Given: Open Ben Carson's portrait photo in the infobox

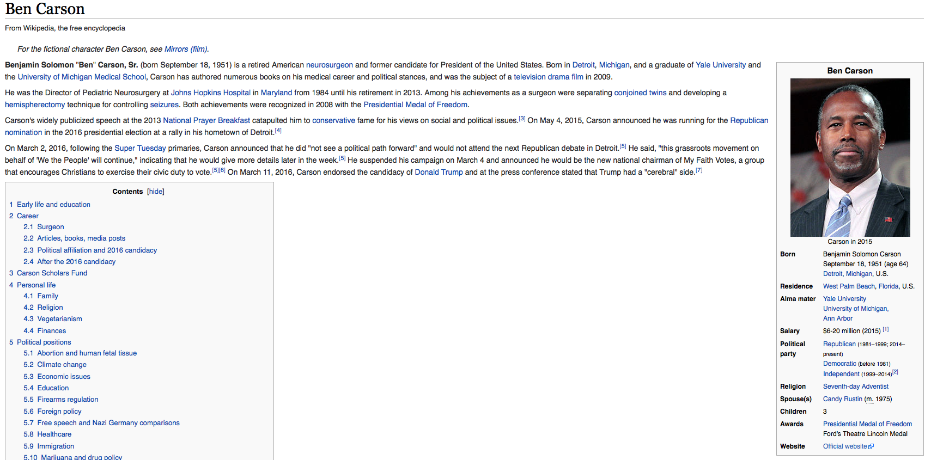Looking at the screenshot, I should [850, 157].
